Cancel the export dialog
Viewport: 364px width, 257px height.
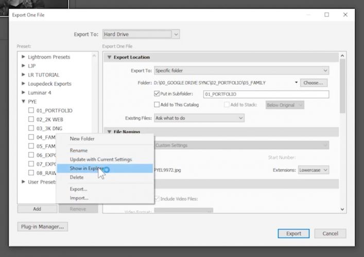[330, 233]
